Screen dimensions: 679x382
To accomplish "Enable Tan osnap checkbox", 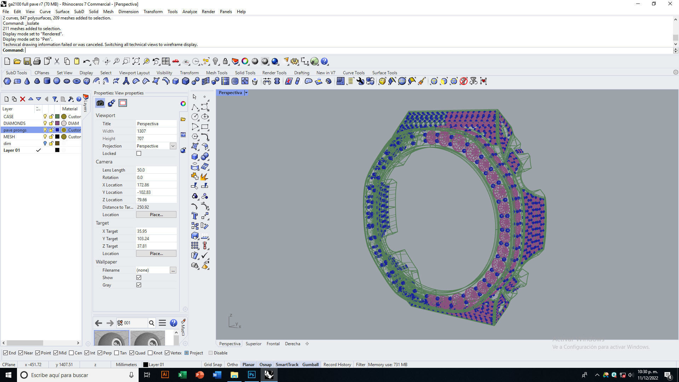I will pyautogui.click(x=117, y=353).
